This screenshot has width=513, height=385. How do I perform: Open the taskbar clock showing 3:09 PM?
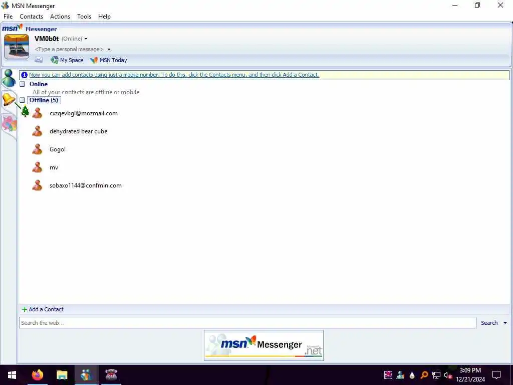(470, 375)
